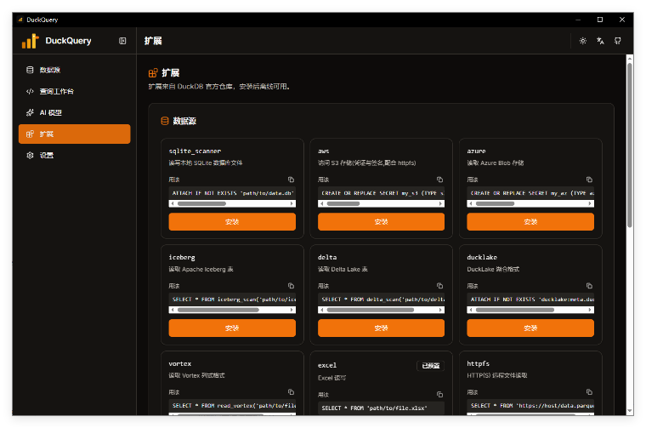Image resolution: width=646 pixels, height=428 pixels.
Task: Click the 数据源 section database icon
Action: (x=165, y=121)
